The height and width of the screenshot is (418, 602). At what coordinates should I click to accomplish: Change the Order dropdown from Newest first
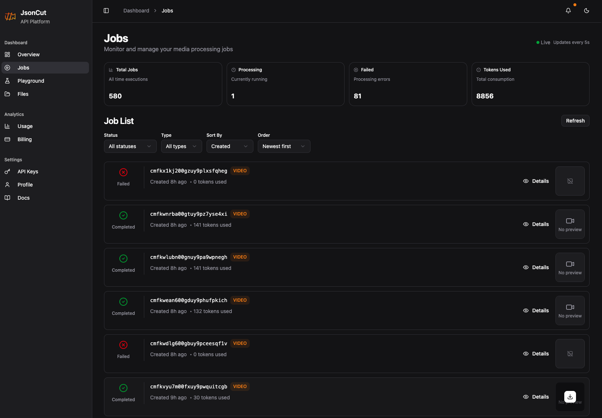click(x=284, y=146)
